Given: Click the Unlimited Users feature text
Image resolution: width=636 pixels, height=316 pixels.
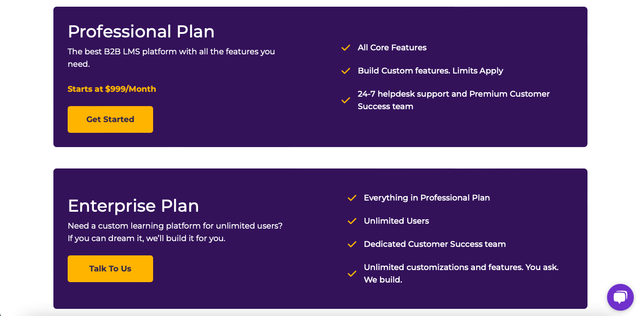Looking at the screenshot, I should point(397,221).
